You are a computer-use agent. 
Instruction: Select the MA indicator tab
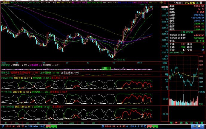pos(6,123)
